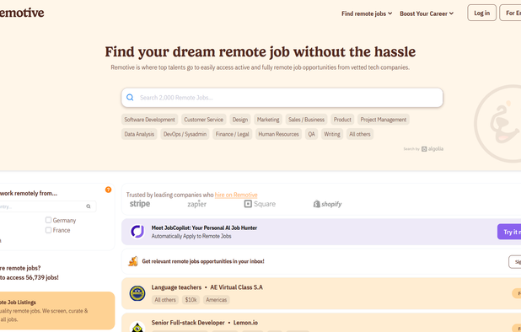Select the All others category chip under search

(x=360, y=134)
